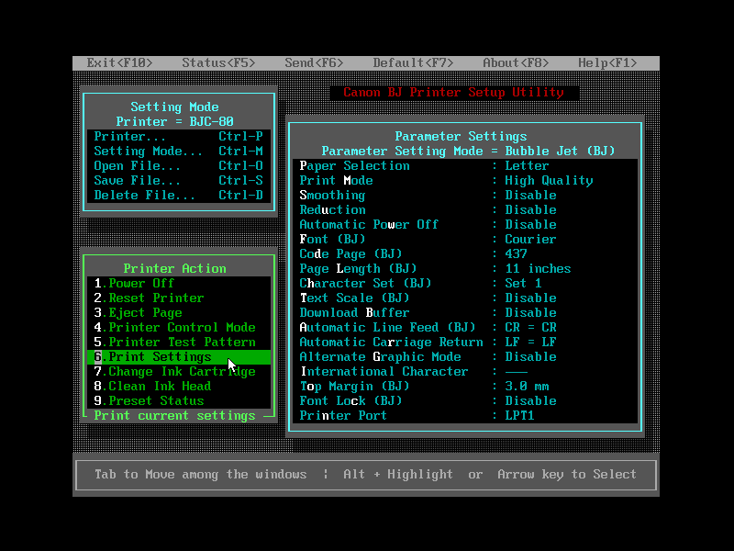Click the High Quality value
The image size is (734, 551).
[549, 180]
